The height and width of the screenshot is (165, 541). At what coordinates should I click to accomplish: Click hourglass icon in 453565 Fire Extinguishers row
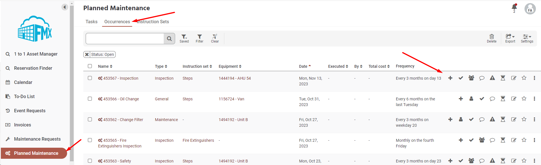[503, 140]
